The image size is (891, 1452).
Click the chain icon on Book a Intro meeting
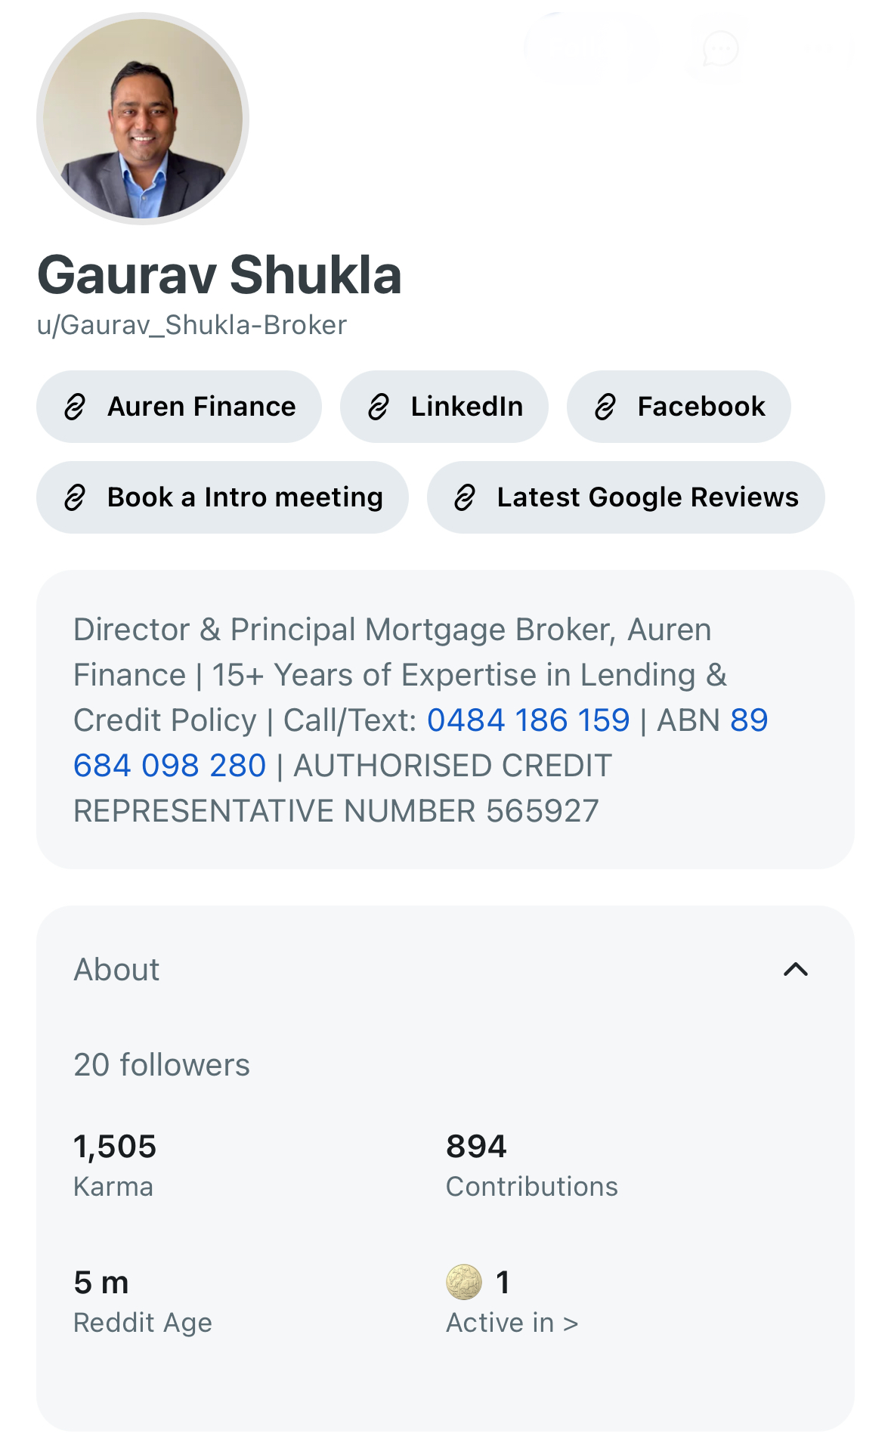(75, 497)
